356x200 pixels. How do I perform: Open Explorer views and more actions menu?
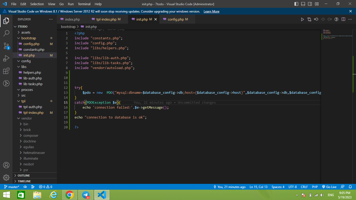(51, 19)
